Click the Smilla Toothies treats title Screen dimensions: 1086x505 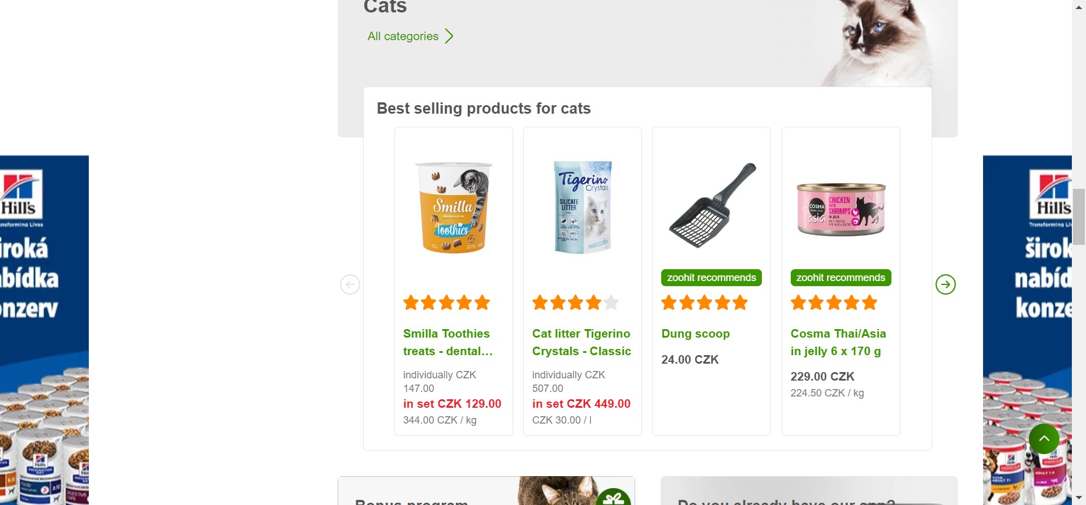point(447,342)
